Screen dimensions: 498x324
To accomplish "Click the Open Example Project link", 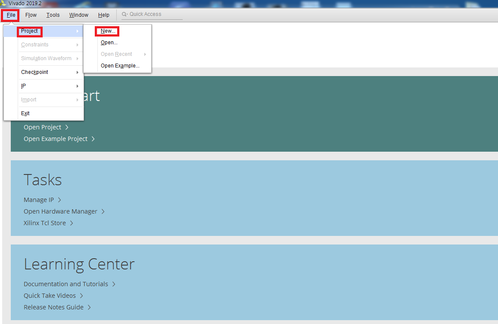I will pos(56,139).
